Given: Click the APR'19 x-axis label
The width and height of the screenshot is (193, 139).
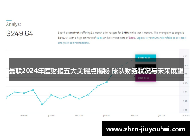Looking at the screenshot, I should pyautogui.click(x=24, y=116).
